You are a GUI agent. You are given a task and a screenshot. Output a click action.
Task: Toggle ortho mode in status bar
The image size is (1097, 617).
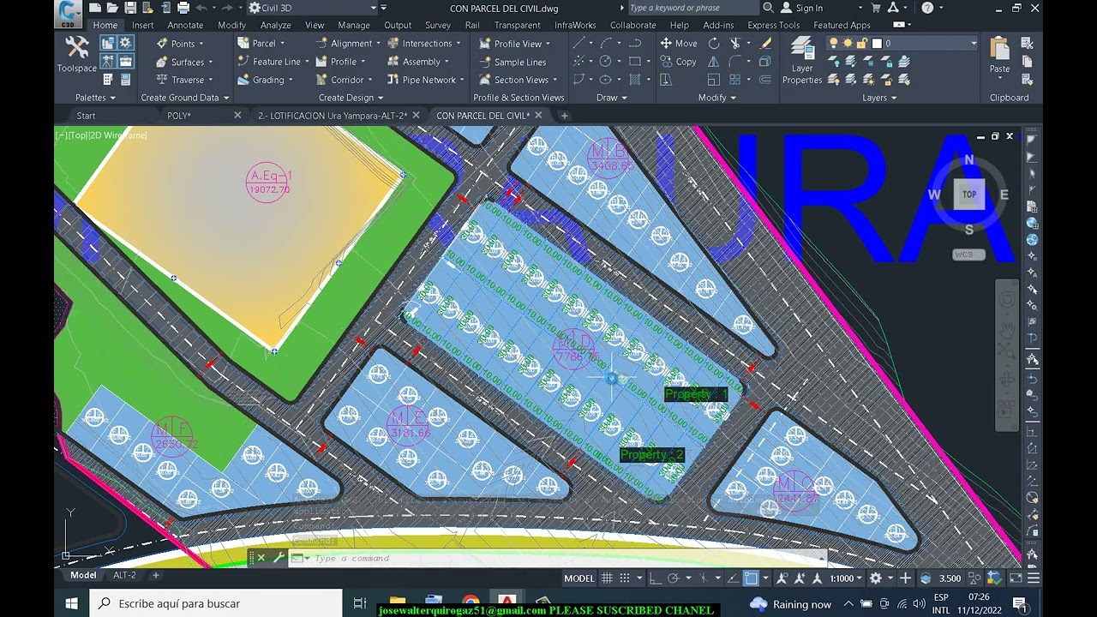tap(656, 578)
